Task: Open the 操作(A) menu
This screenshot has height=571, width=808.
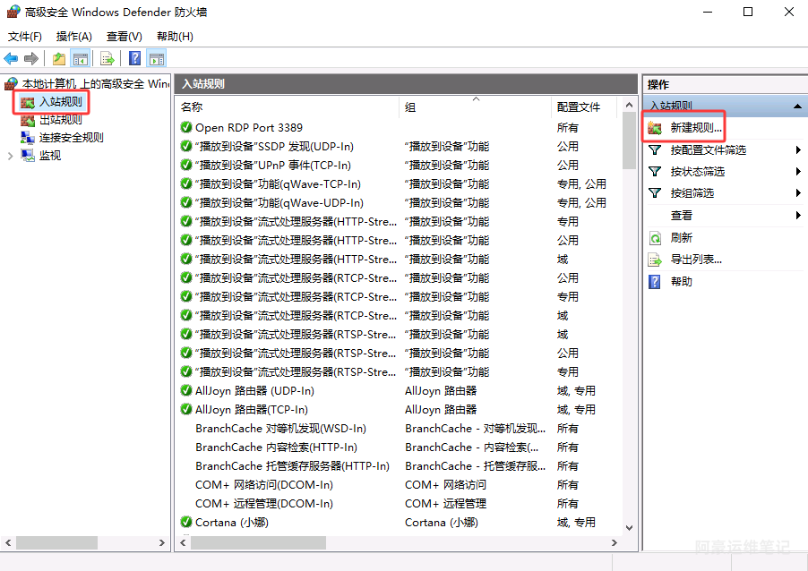Action: (x=73, y=37)
